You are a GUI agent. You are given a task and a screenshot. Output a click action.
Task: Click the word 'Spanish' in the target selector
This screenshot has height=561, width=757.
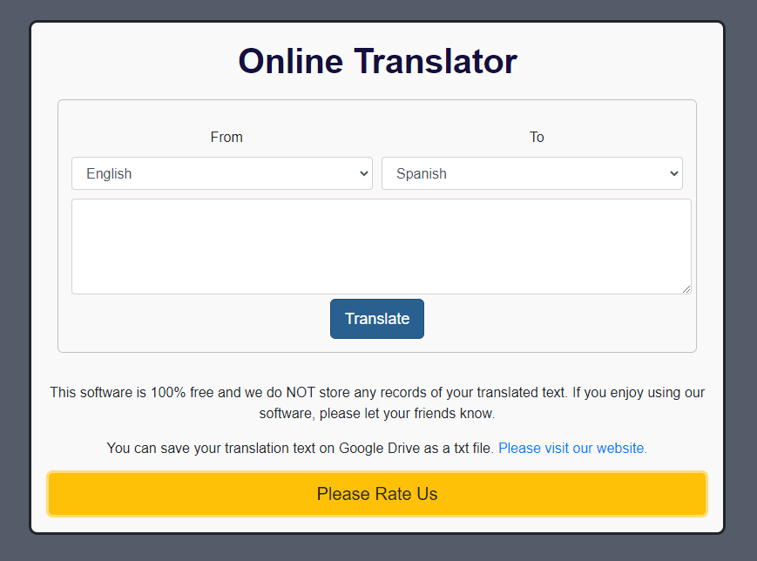[x=422, y=173]
